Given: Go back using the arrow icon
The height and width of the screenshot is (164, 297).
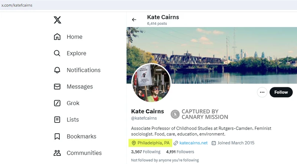Looking at the screenshot, I should (134, 20).
